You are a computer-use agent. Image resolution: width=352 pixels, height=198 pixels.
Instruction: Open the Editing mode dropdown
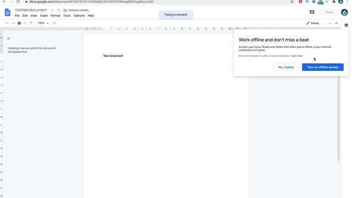318,23
